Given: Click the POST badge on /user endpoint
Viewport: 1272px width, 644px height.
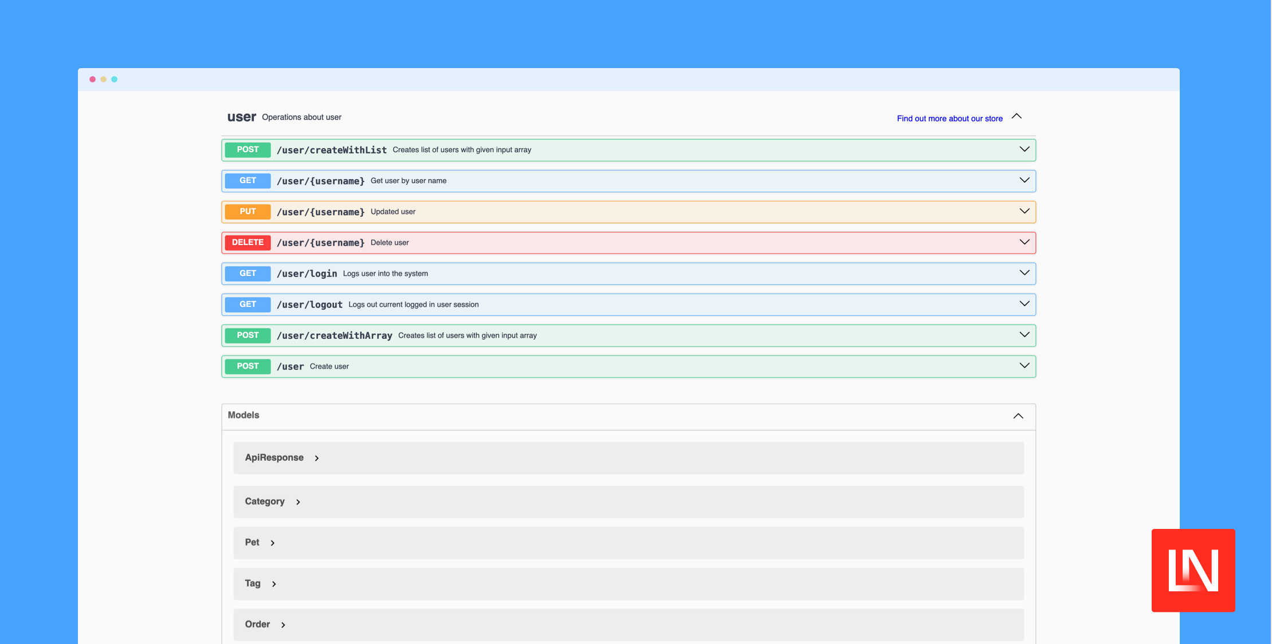Looking at the screenshot, I should [247, 366].
